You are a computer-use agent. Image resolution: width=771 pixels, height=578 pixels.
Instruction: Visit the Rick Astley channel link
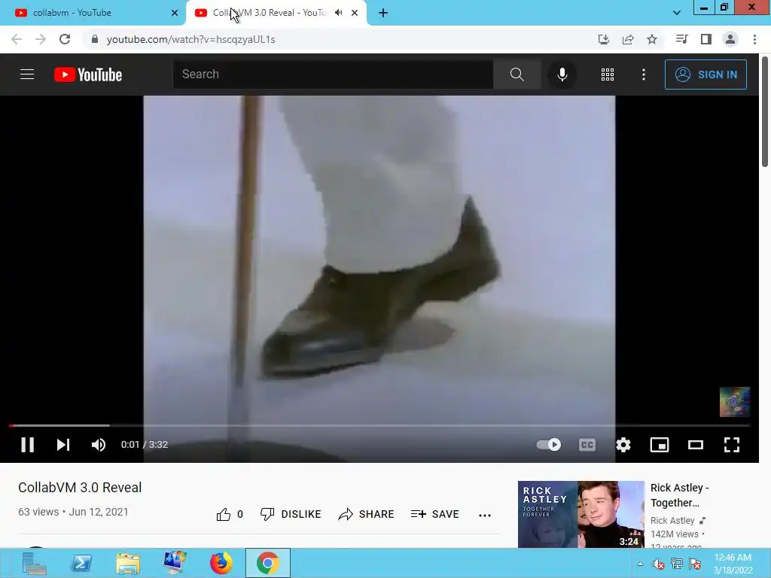(672, 521)
